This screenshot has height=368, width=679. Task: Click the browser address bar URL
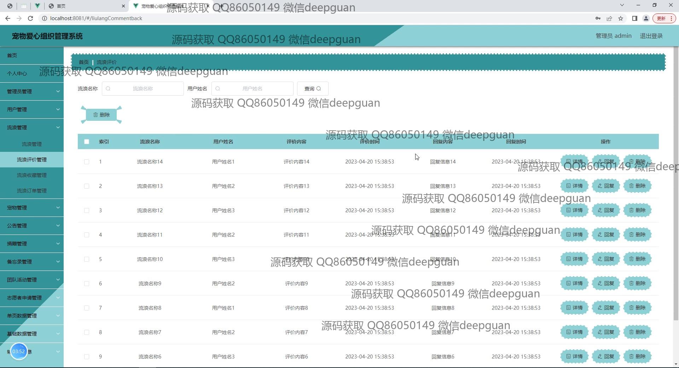(x=96, y=18)
